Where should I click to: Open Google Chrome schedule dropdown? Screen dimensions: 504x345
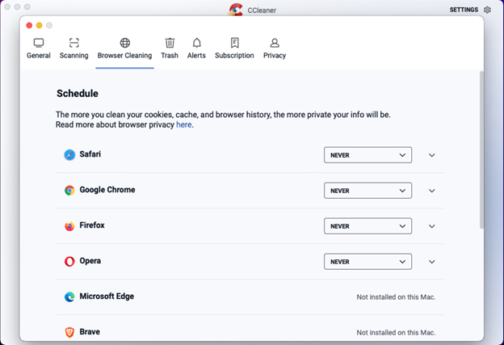[x=367, y=191]
